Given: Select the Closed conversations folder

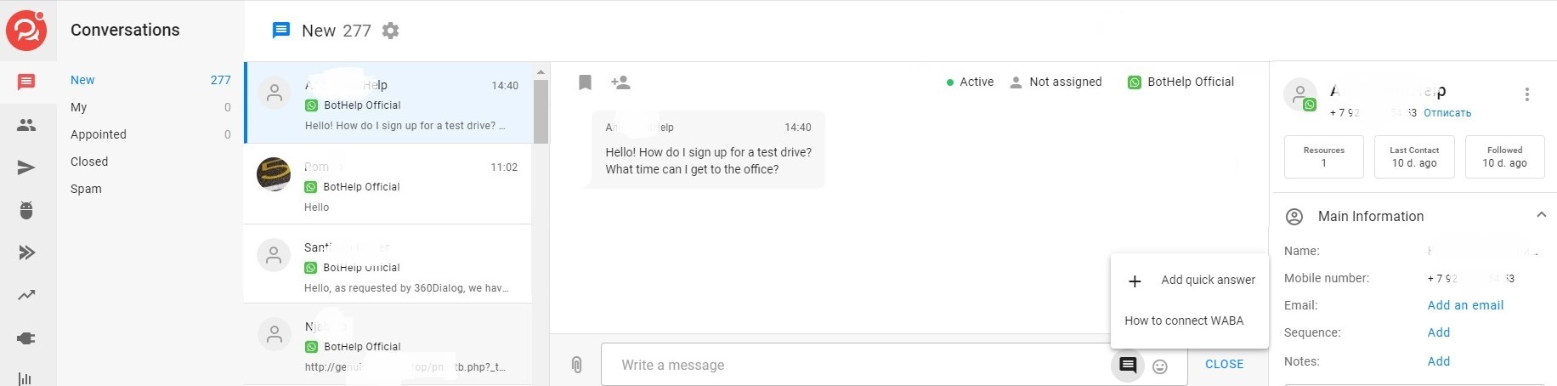Looking at the screenshot, I should (x=89, y=162).
